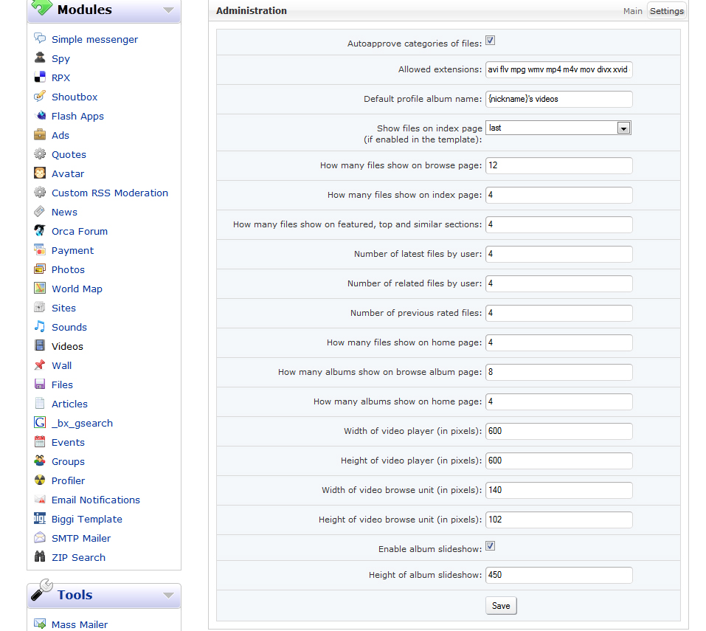The height and width of the screenshot is (631, 706).
Task: Click the ZIP Search binoculars icon
Action: click(40, 557)
